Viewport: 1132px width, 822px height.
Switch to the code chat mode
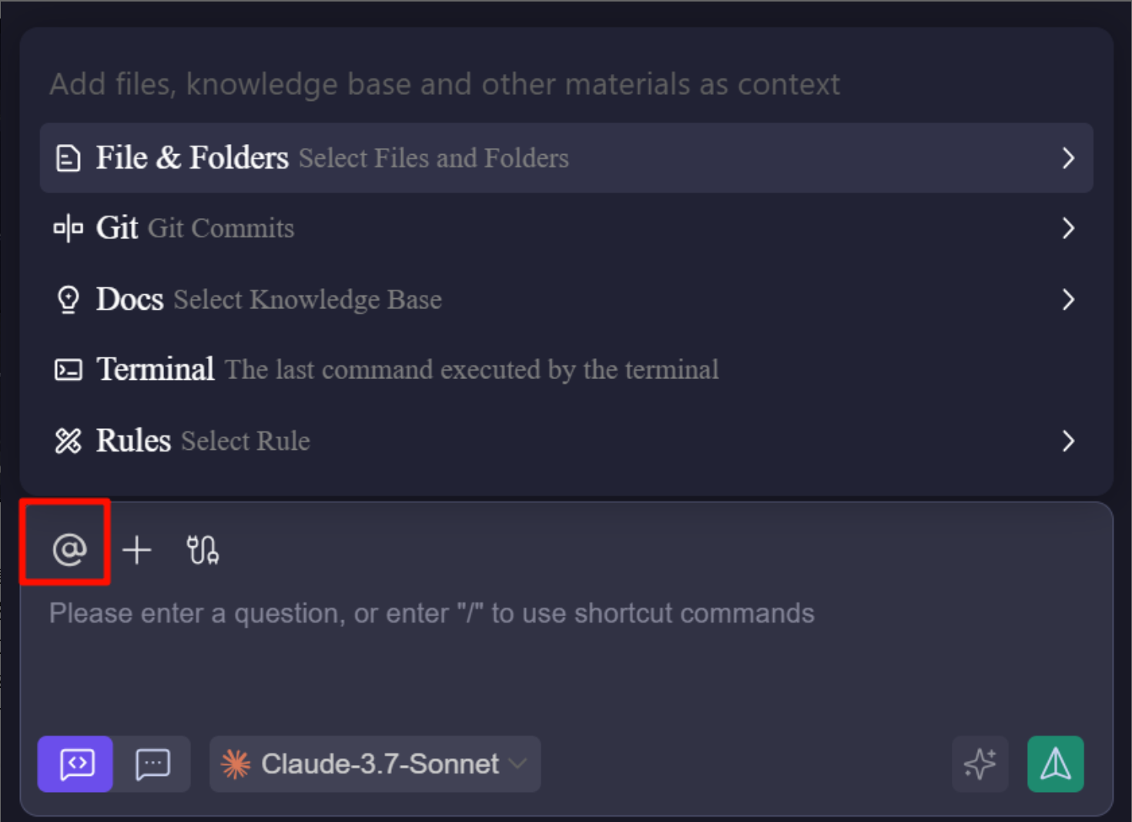(75, 763)
